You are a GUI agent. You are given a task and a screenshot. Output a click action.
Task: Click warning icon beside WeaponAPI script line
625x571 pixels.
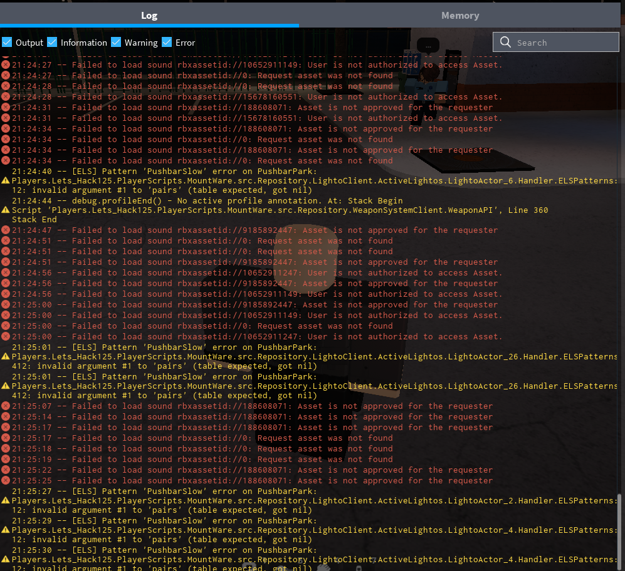tap(6, 210)
